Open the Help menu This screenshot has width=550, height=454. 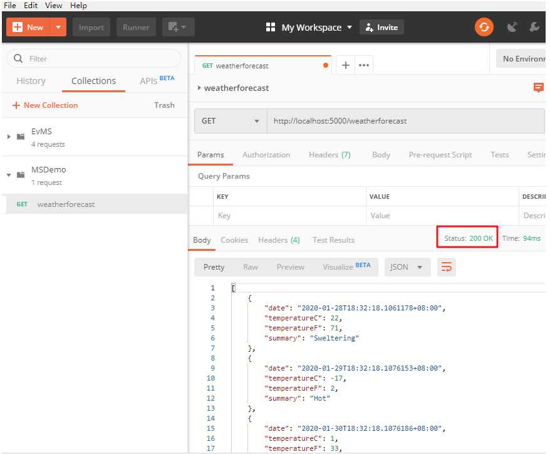(78, 6)
